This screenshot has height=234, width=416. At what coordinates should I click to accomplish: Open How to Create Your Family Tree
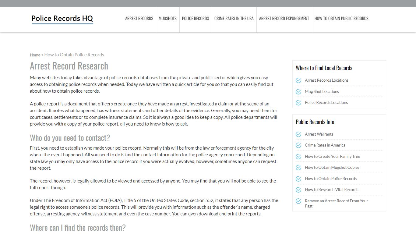[x=332, y=156]
